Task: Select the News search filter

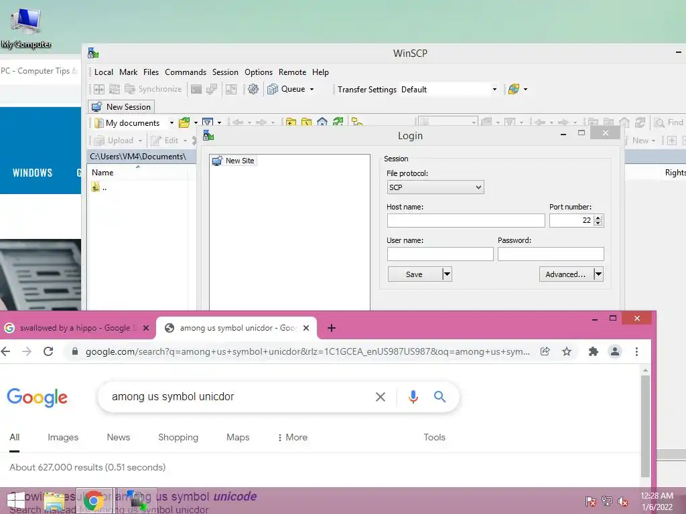Action: point(118,437)
